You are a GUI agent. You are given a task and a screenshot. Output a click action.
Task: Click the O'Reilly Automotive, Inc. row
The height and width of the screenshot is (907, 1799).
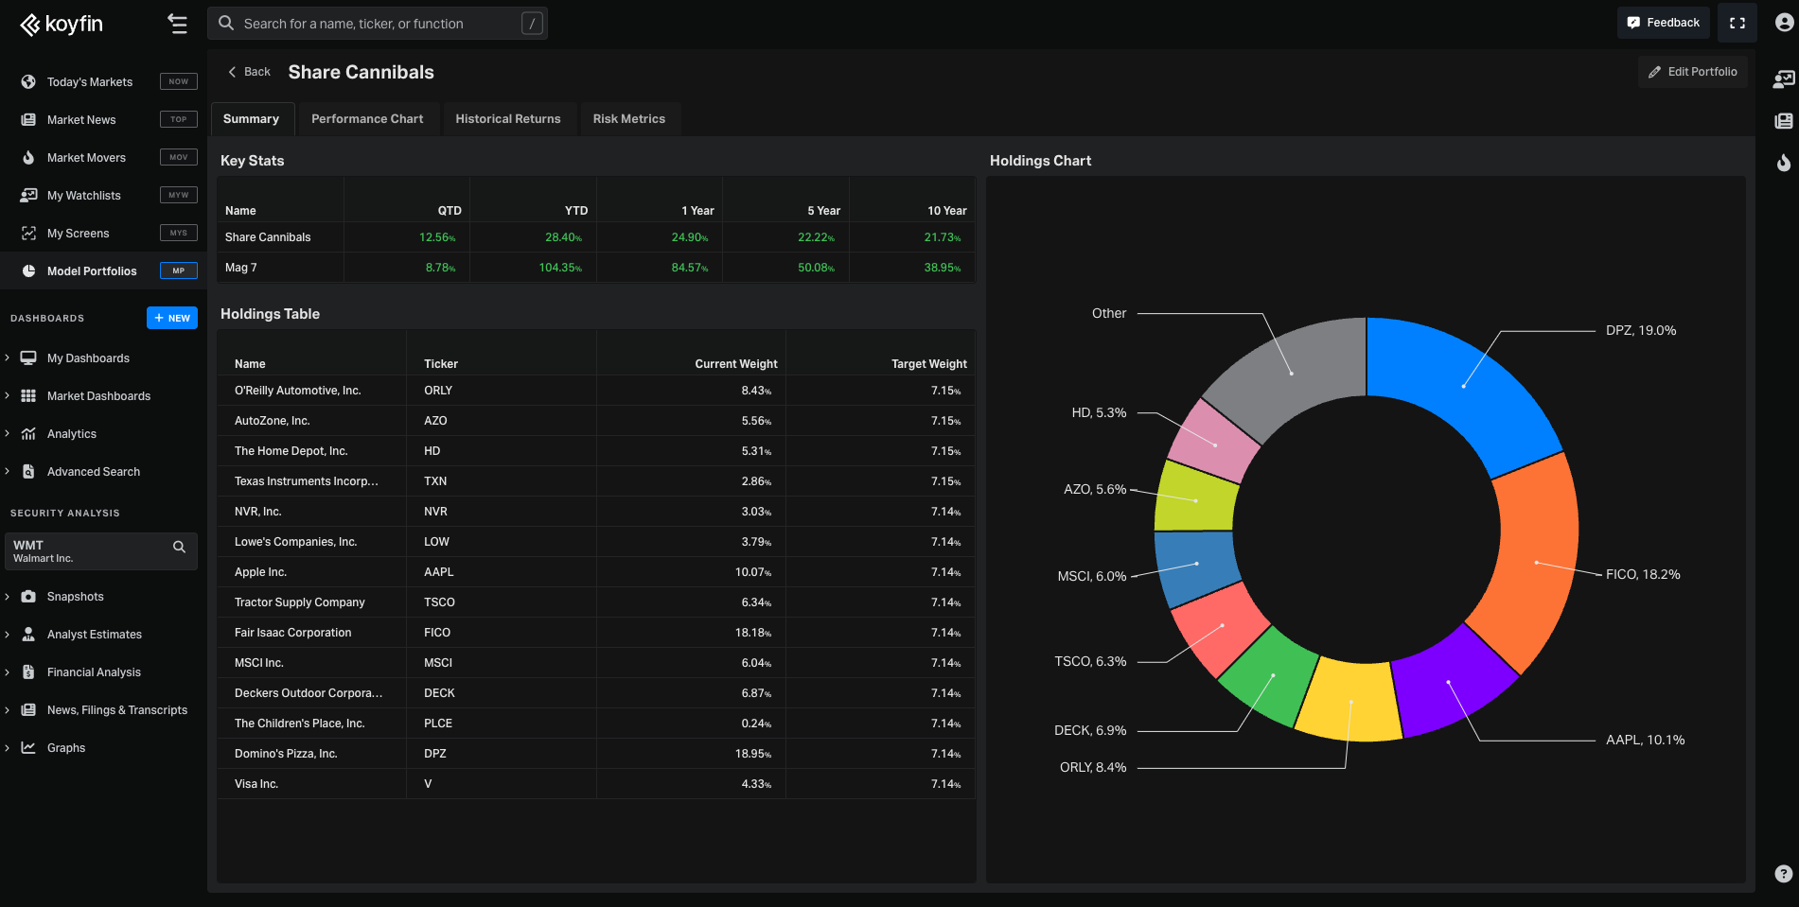tap(596, 391)
